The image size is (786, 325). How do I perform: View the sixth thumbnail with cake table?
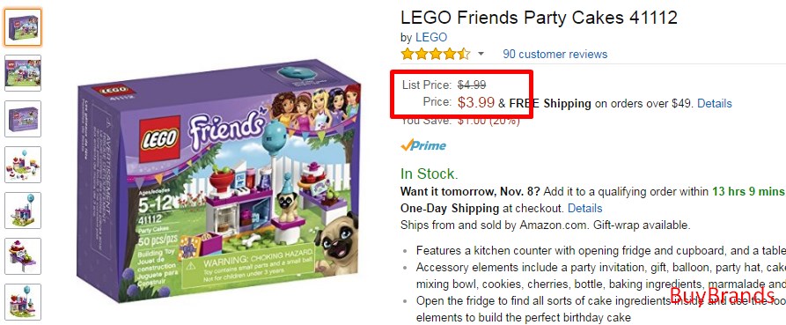(23, 256)
